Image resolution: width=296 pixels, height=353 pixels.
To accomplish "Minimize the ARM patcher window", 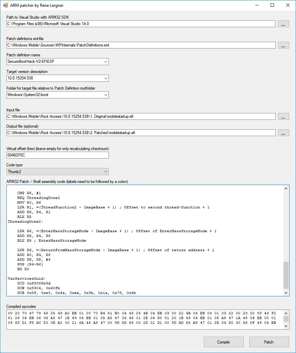I will pyautogui.click(x=257, y=5).
